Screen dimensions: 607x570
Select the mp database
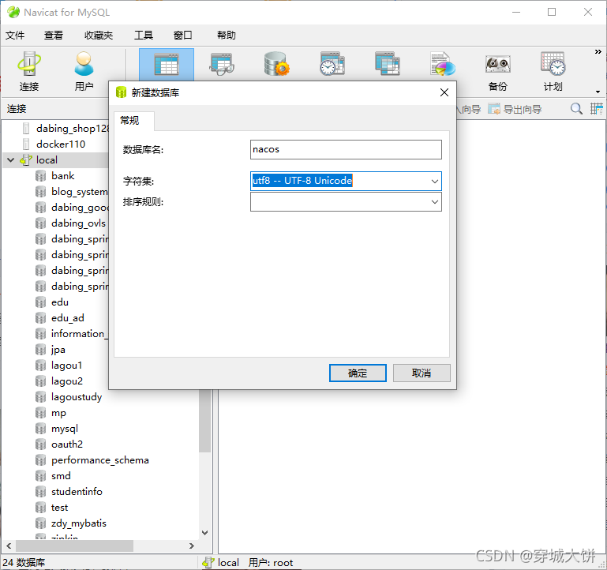pyautogui.click(x=51, y=413)
